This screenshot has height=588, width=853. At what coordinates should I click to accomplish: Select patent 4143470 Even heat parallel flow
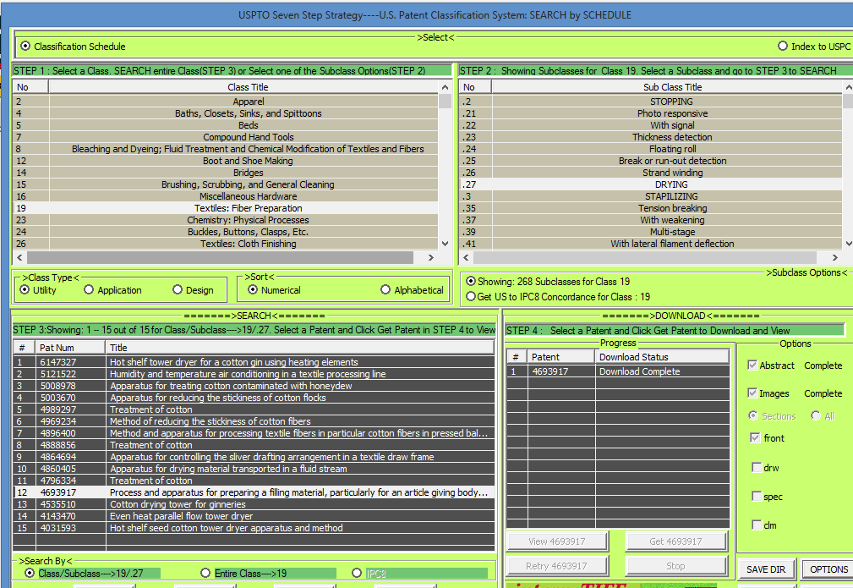tap(254, 516)
